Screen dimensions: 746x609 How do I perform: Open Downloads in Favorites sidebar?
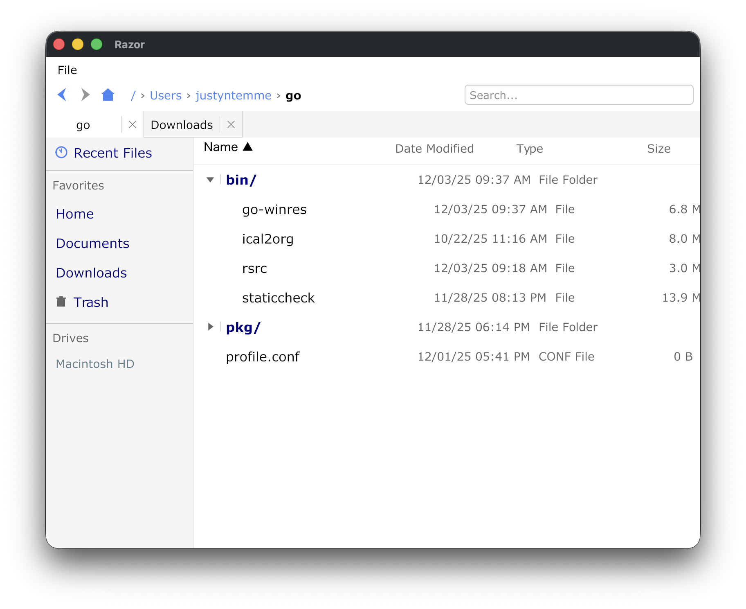tap(92, 273)
